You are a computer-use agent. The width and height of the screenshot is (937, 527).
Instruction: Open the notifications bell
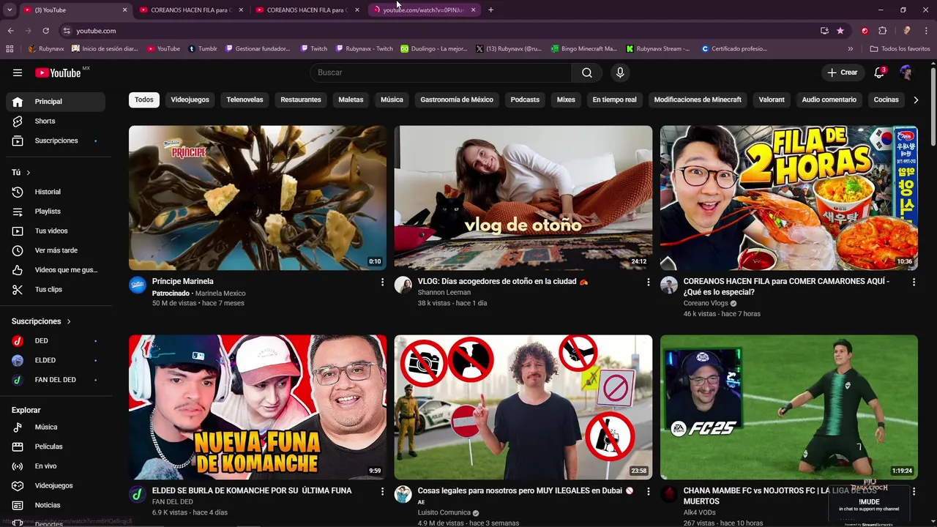coord(879,72)
